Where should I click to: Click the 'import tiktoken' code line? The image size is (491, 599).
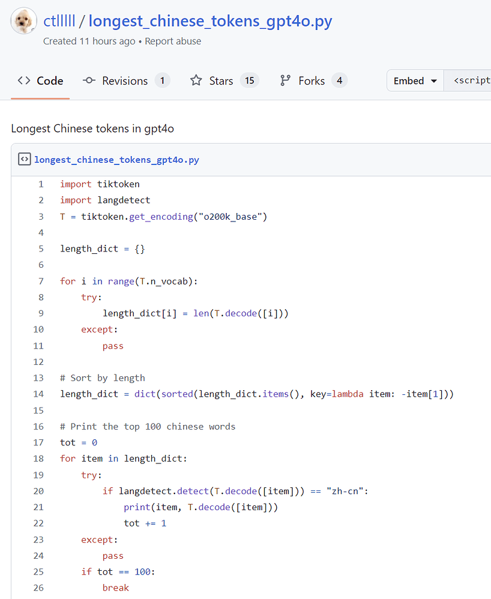coord(100,184)
